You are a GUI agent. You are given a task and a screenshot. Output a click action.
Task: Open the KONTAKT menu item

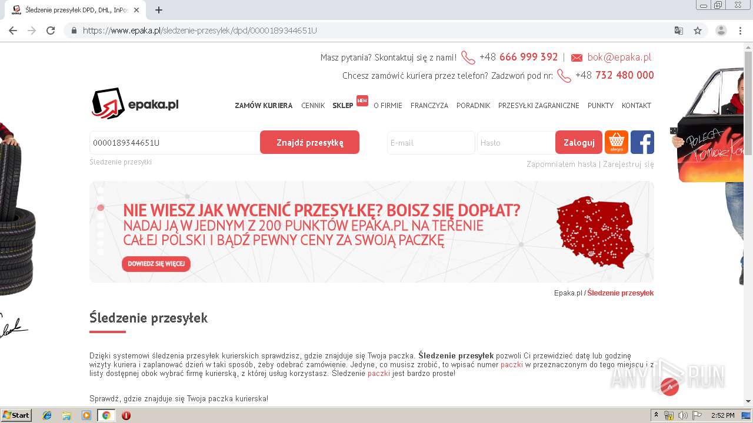(x=637, y=106)
